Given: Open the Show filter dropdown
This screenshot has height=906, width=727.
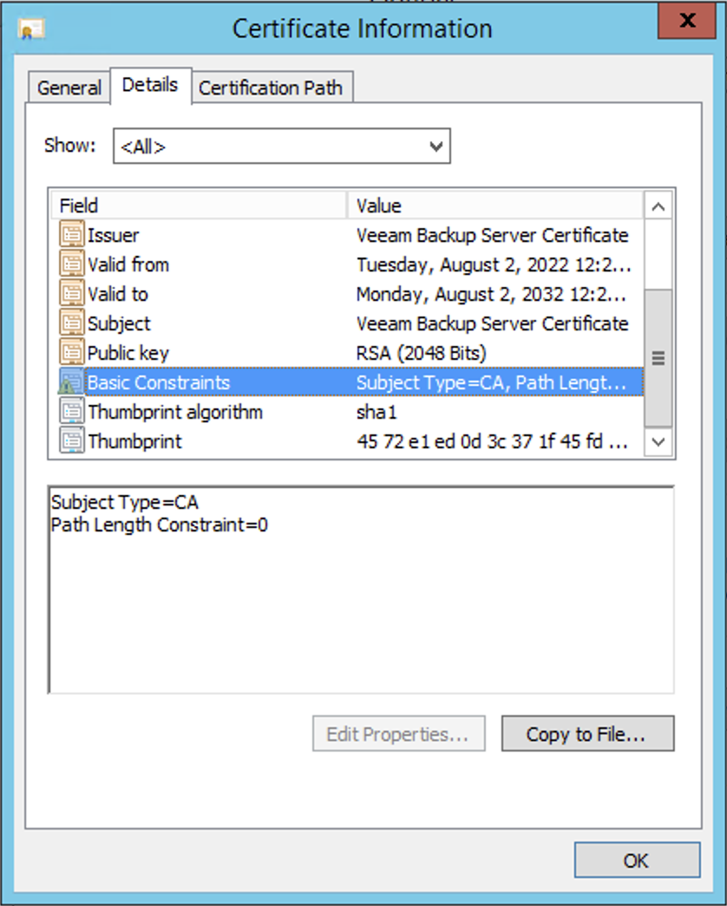Looking at the screenshot, I should (x=282, y=147).
